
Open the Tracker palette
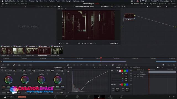93,65
